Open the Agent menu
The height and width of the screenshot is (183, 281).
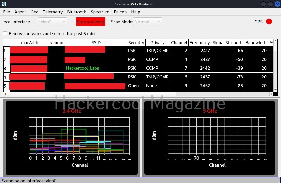pos(20,12)
